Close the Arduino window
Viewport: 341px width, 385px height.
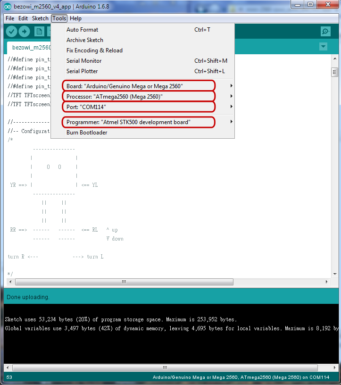tap(328, 4)
